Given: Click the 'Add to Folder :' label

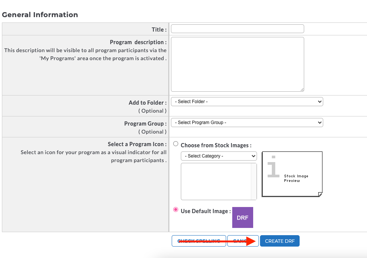Looking at the screenshot, I should point(148,103).
